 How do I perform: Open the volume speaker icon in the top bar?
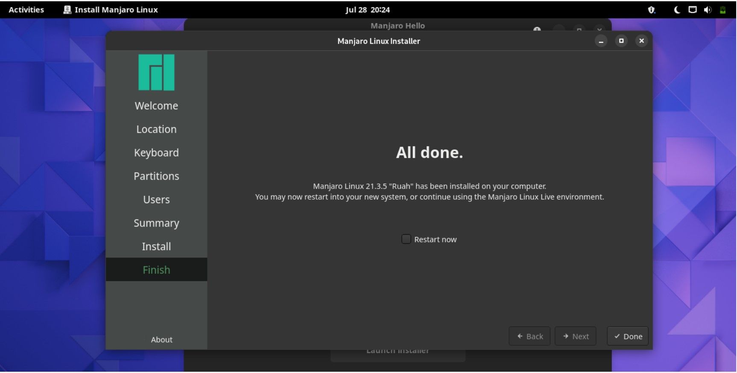coord(708,10)
